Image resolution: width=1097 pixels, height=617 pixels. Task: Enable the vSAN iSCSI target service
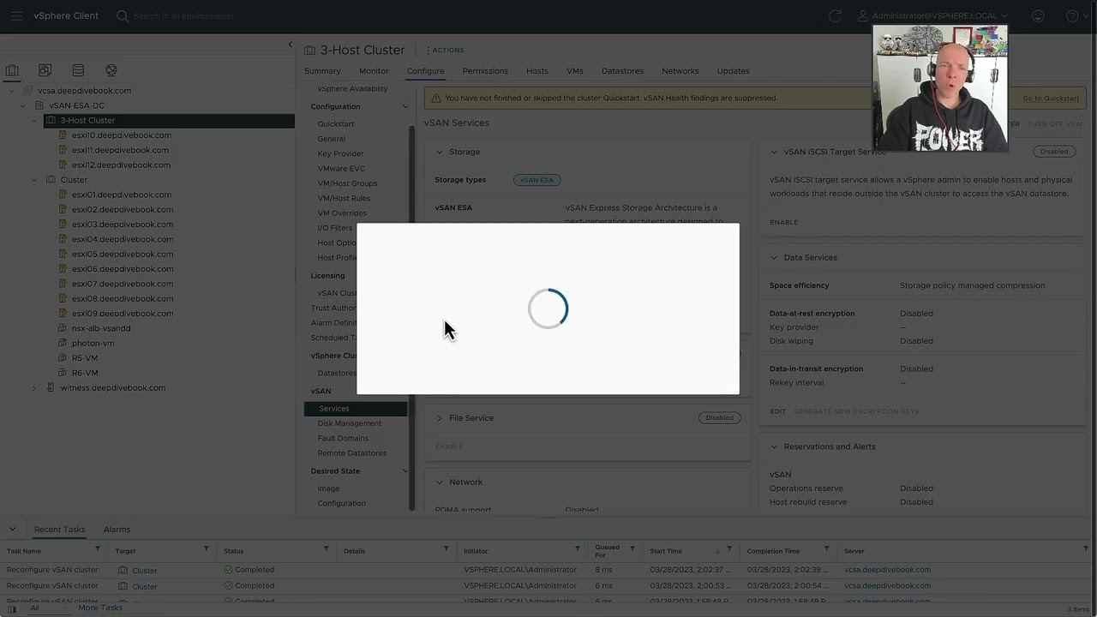(x=783, y=222)
